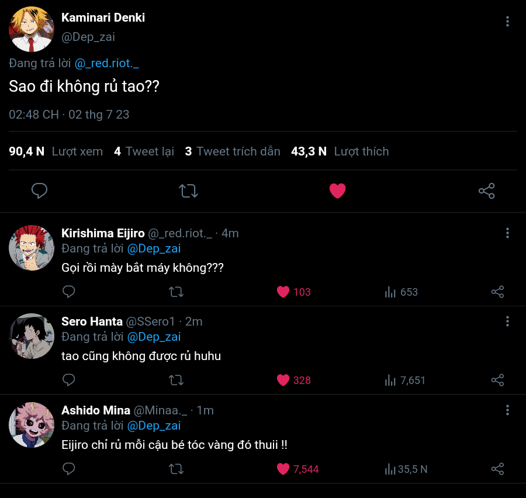
Task: Open the @Dep_zai link in Sero Hanta's reply
Action: coord(154,337)
